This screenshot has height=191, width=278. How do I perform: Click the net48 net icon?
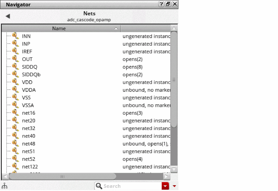pyautogui.click(x=15, y=143)
